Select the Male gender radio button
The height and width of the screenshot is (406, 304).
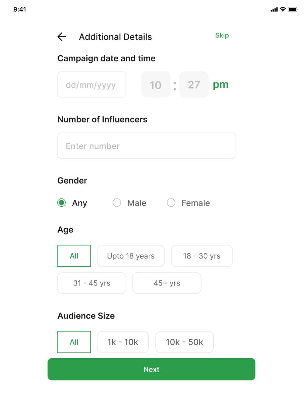pyautogui.click(x=117, y=203)
